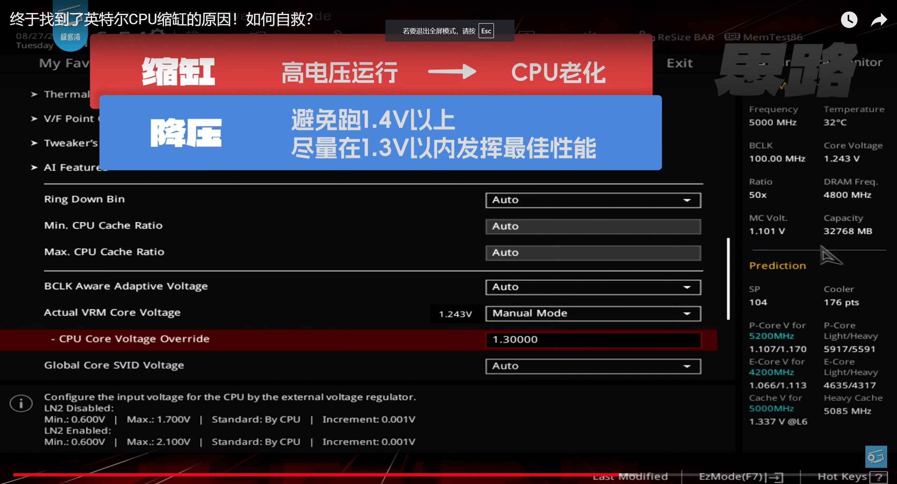Click the info circle icon
Viewport: 897px width, 484px height.
21,403
